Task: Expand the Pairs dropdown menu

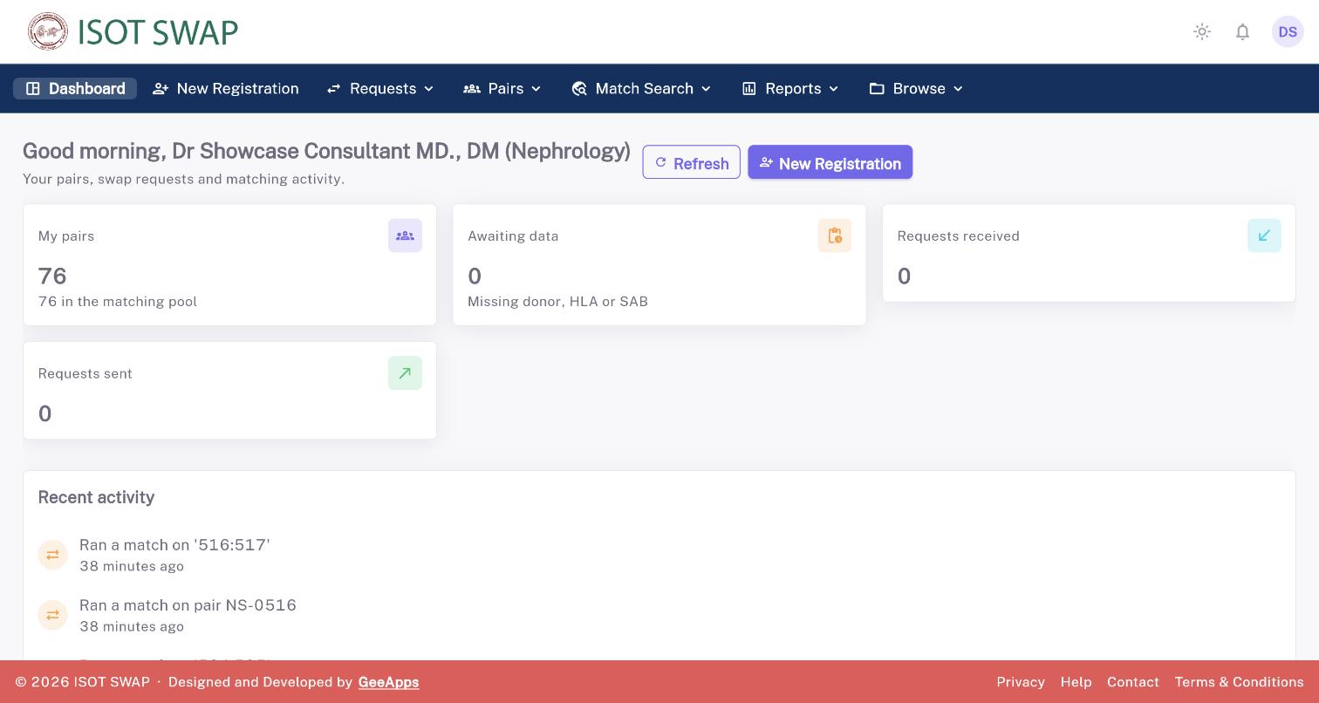Action: point(502,89)
